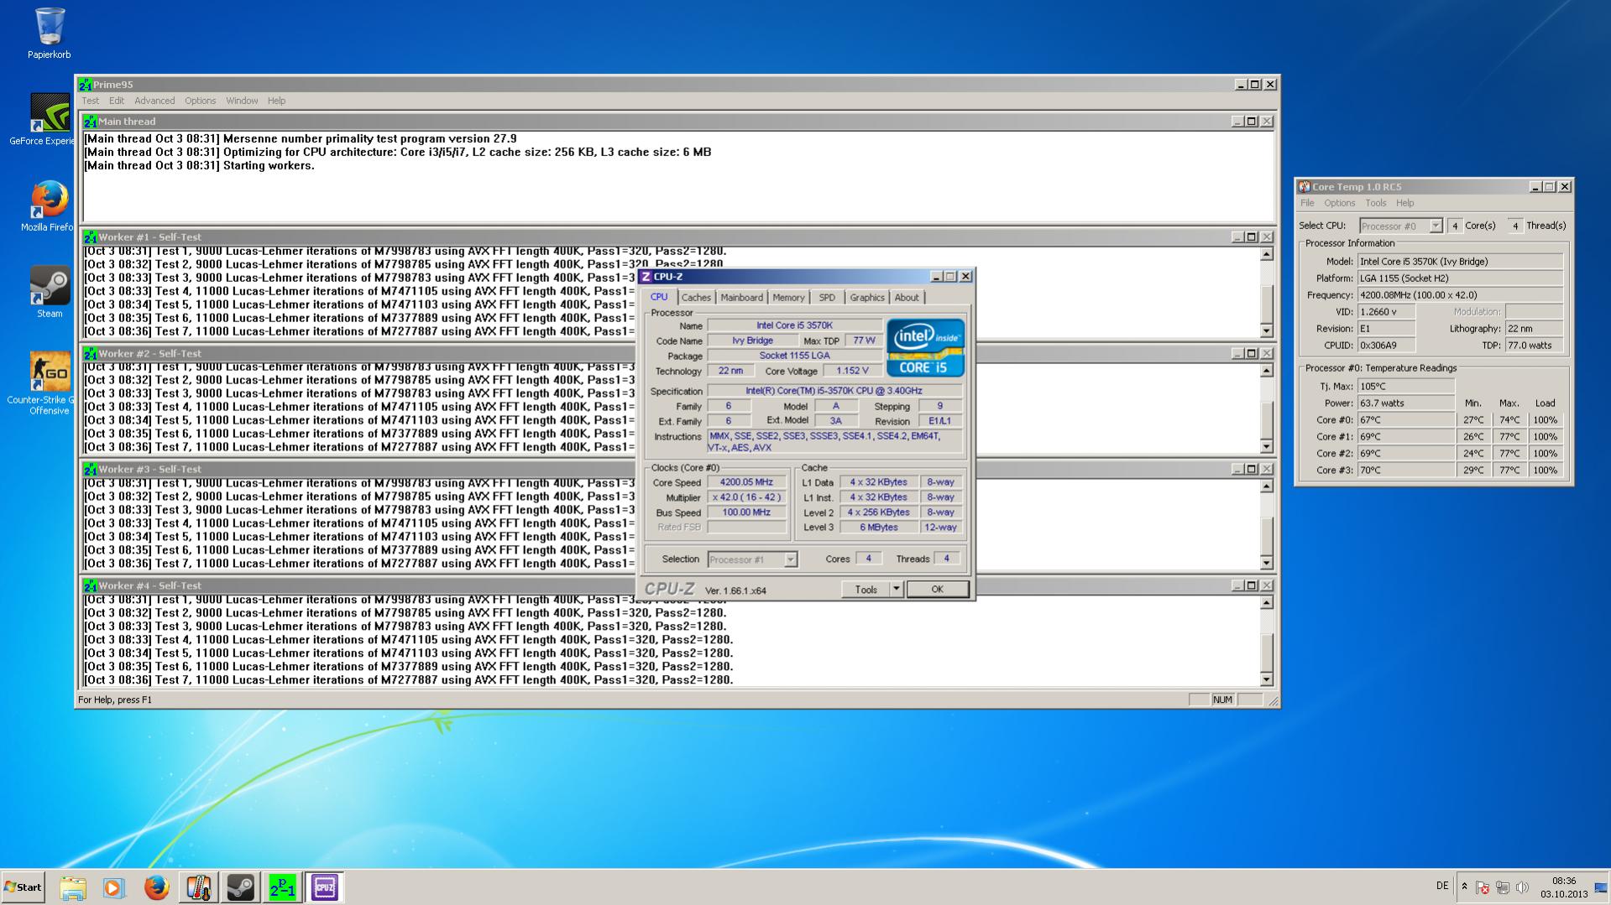Click the Worker #2 window icon
1611x905 pixels.
pyautogui.click(x=91, y=354)
